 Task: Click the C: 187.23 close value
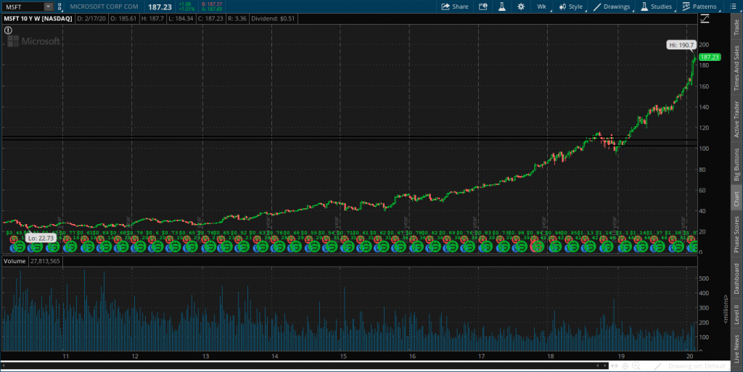[x=210, y=18]
